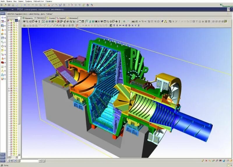Click the Teamcenter logo
Viewport: 233px width, 167px height.
pos(226,5)
